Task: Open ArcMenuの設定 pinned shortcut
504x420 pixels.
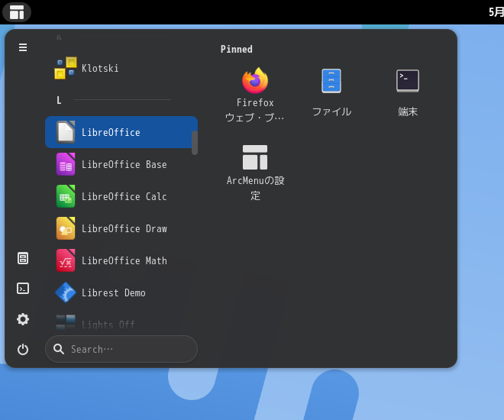Action: coord(255,173)
